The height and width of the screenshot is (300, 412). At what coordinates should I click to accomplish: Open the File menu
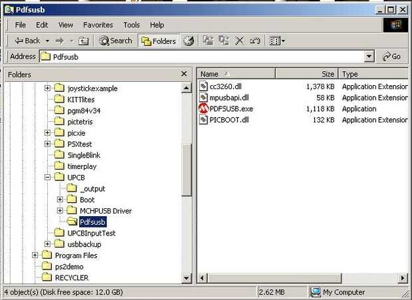pyautogui.click(x=20, y=25)
